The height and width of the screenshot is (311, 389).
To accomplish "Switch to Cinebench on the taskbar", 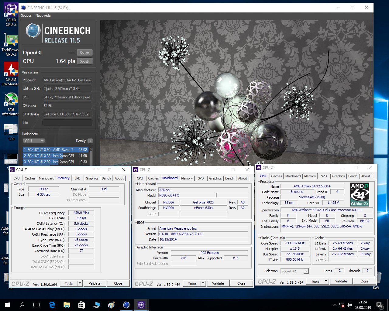I will tap(126, 305).
